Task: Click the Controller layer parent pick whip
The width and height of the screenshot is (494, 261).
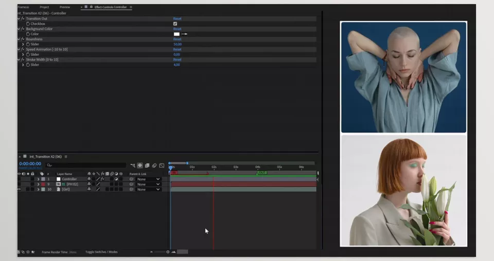Action: click(x=131, y=179)
